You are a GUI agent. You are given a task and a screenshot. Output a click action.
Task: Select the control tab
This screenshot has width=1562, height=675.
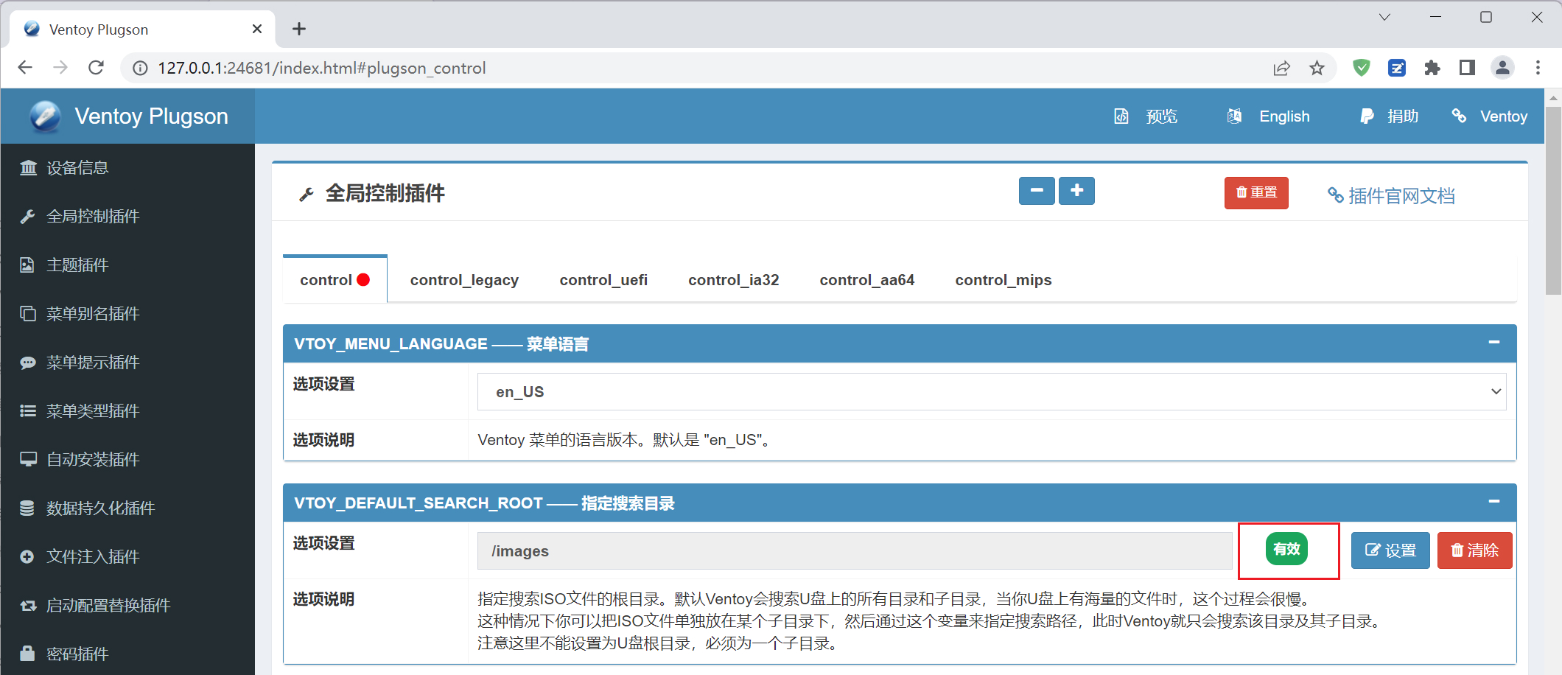point(335,280)
